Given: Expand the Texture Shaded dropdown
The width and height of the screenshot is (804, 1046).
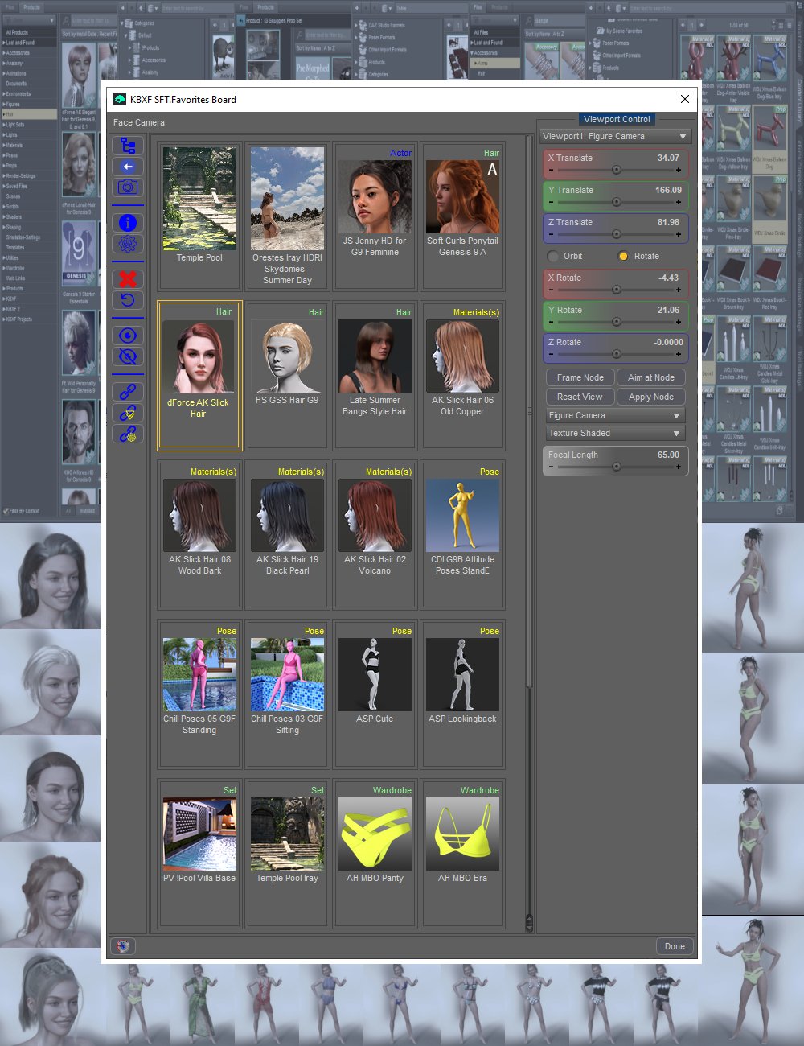Looking at the screenshot, I should pyautogui.click(x=615, y=434).
